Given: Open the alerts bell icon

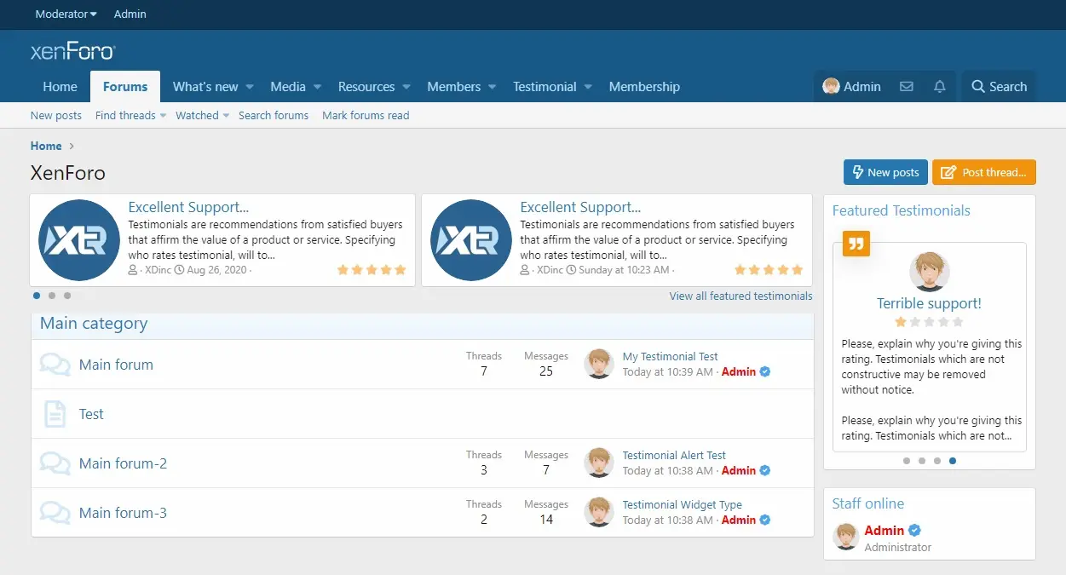Looking at the screenshot, I should (940, 87).
